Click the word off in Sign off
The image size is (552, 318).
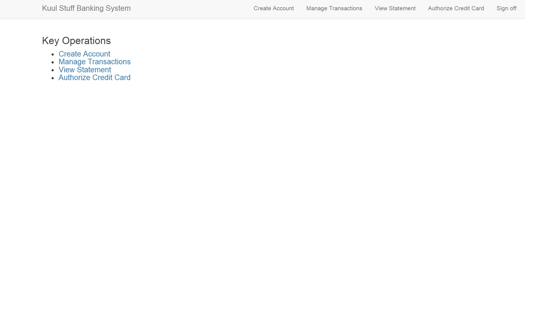tap(513, 8)
